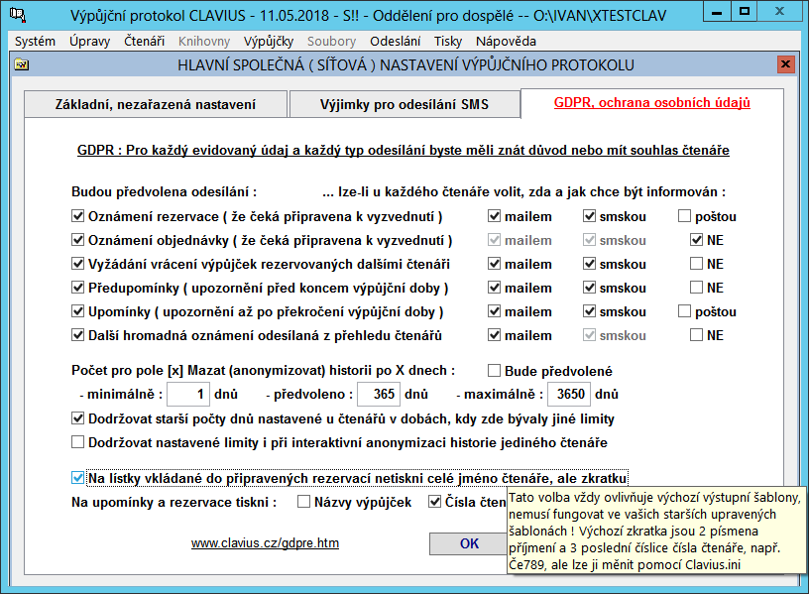Select the GDPR, ochrana osobních údajů tab

click(x=652, y=103)
